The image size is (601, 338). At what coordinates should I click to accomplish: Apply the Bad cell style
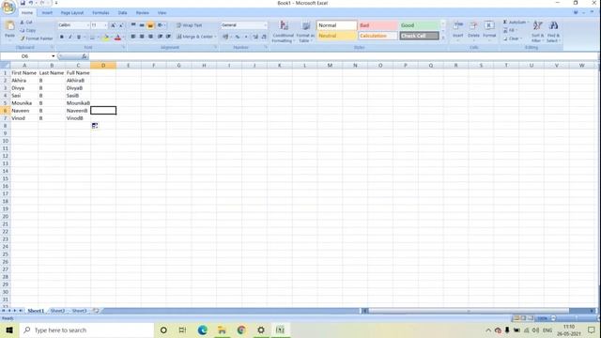tap(378, 25)
